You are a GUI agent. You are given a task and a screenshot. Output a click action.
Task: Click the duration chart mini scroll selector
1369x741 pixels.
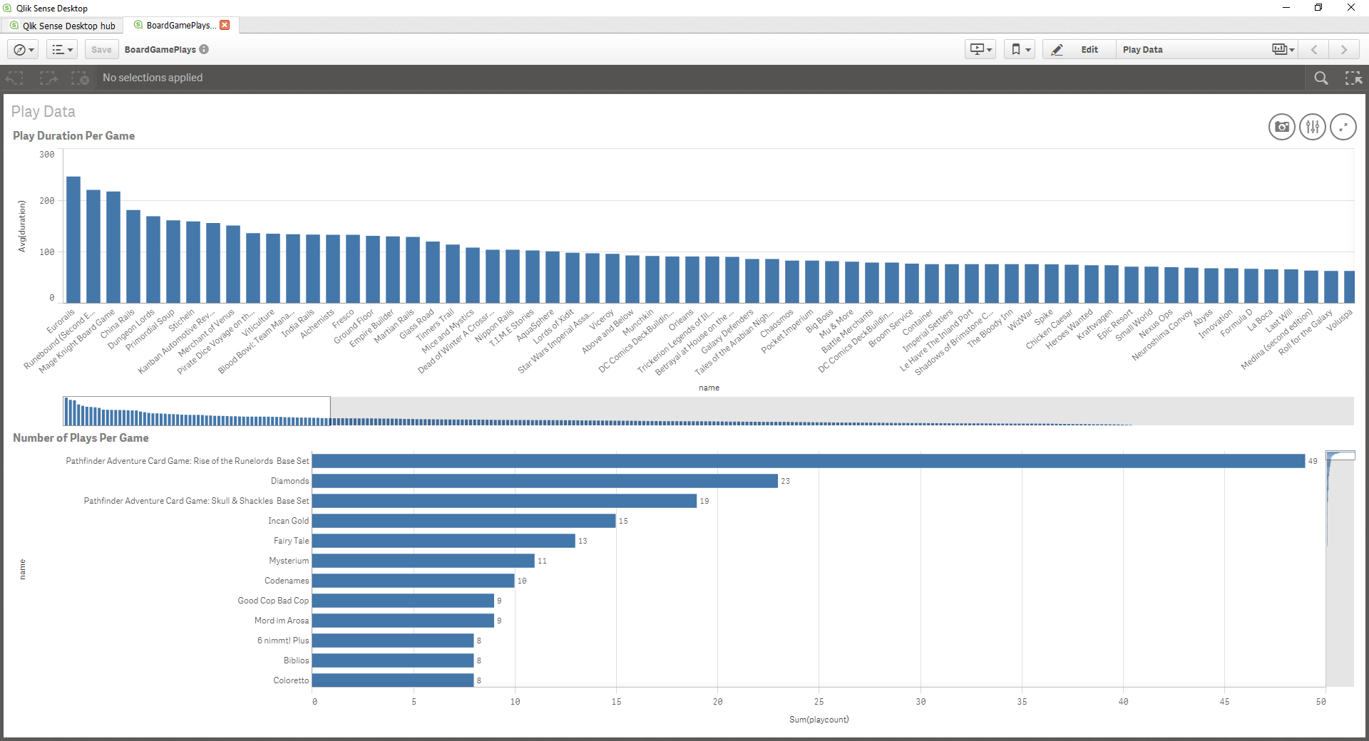click(197, 411)
